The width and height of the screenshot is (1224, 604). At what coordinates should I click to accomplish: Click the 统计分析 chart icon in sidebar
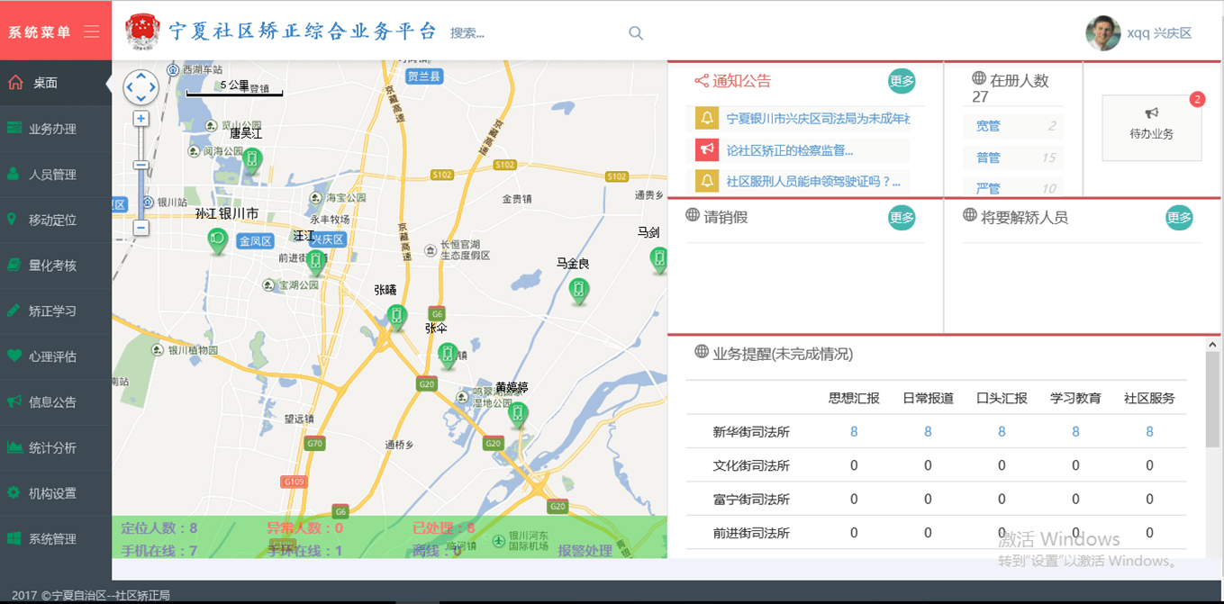(x=14, y=447)
